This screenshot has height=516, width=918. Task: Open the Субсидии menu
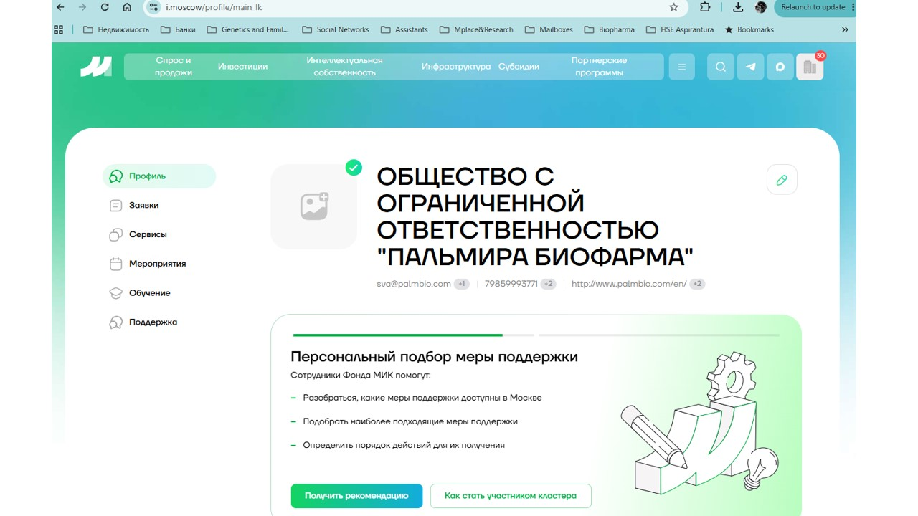[x=519, y=67]
